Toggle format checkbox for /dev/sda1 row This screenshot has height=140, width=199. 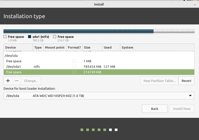click(74, 67)
